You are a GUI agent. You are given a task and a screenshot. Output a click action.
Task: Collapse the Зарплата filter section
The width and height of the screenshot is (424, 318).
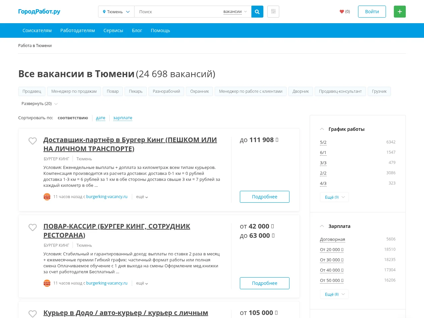[x=335, y=226]
